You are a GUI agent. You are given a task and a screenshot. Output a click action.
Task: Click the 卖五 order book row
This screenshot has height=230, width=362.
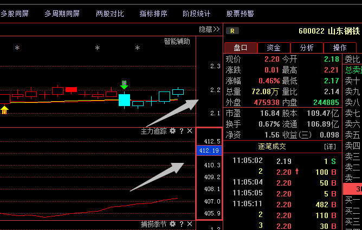353,135
